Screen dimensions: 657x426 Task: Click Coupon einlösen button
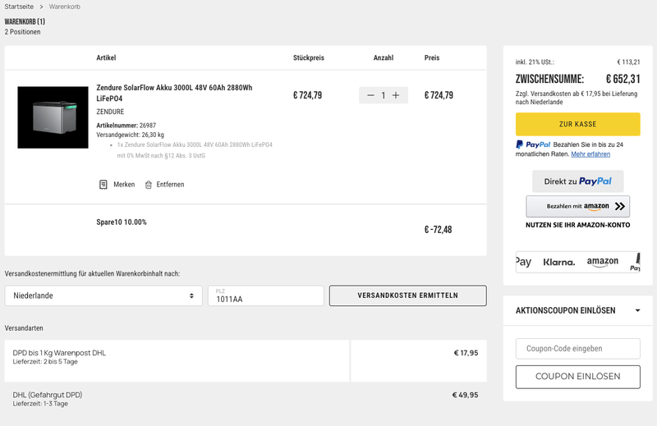click(578, 377)
